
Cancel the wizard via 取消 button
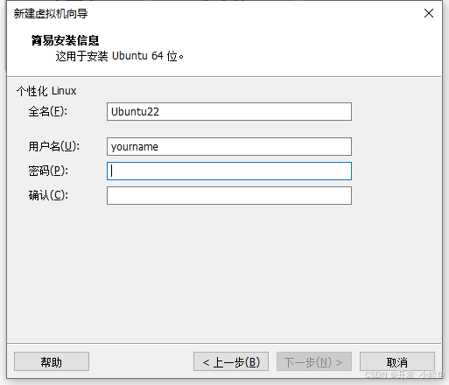(397, 361)
